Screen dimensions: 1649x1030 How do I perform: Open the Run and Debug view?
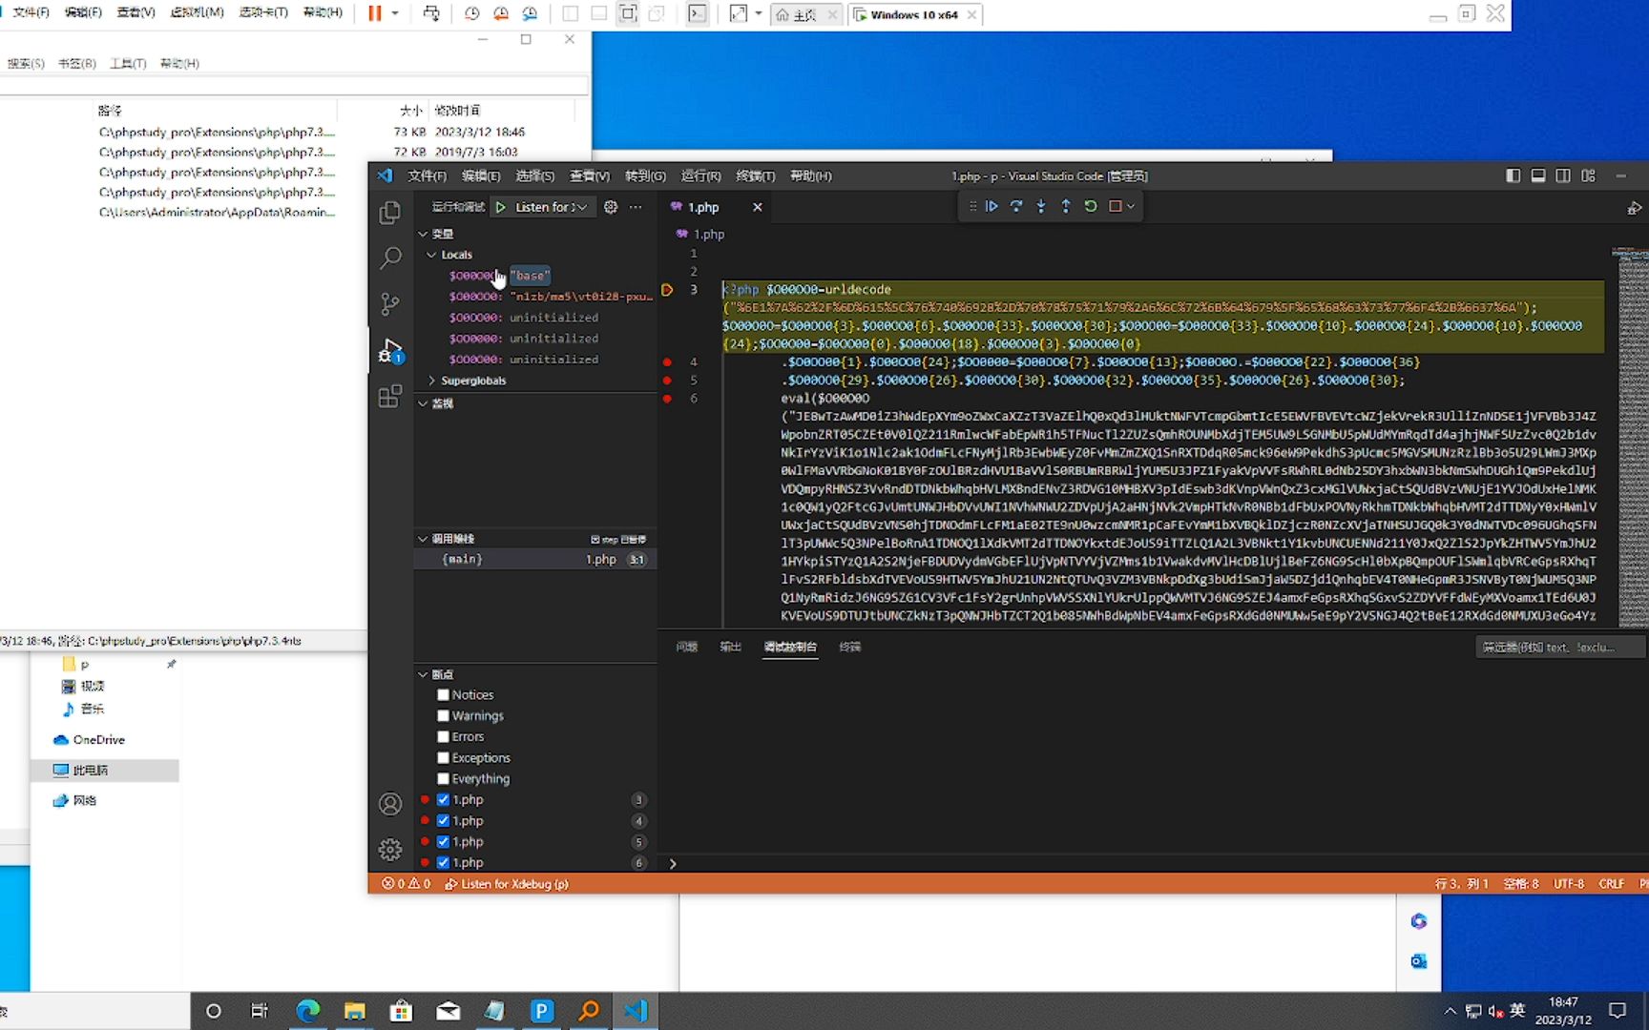pyautogui.click(x=390, y=350)
